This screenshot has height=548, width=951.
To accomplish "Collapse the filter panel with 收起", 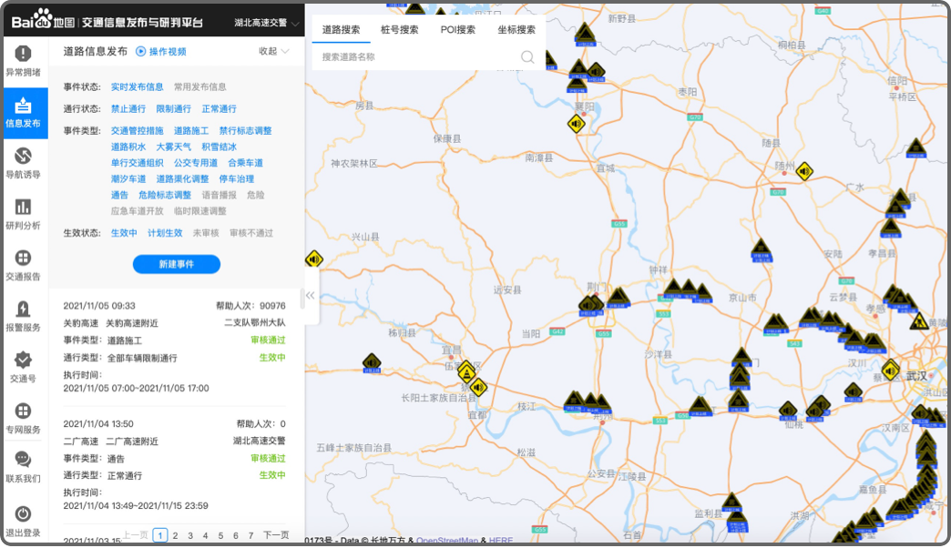I will click(273, 52).
